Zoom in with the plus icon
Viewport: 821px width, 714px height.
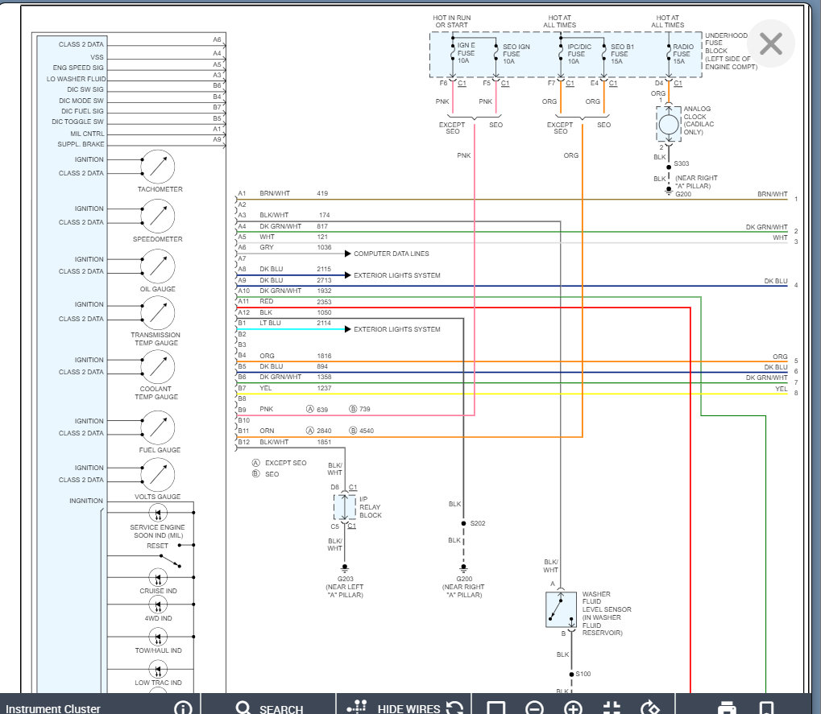tap(573, 708)
